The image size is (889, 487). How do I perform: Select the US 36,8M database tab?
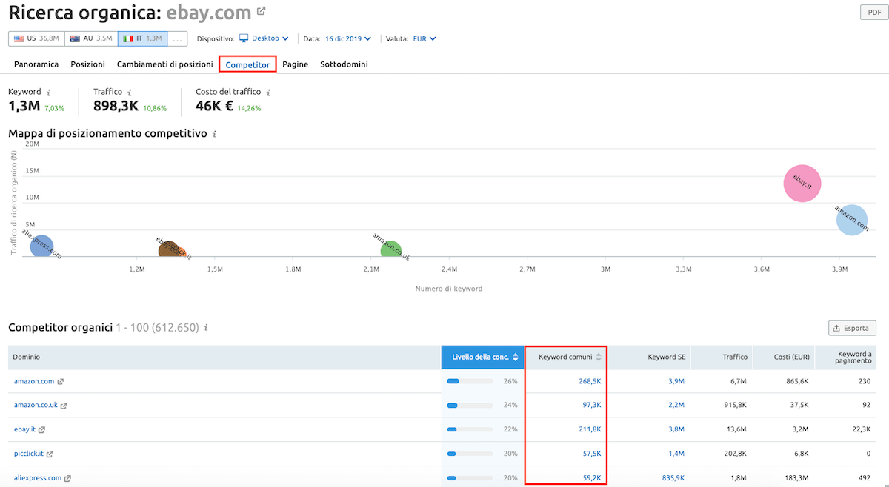tap(36, 38)
